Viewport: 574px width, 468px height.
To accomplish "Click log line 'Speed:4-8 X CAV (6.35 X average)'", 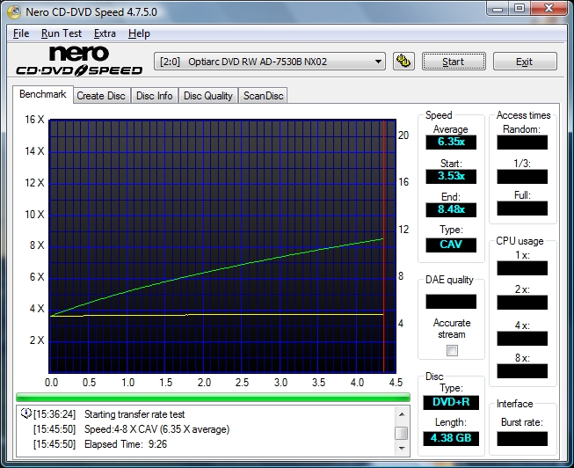I will 156,429.
